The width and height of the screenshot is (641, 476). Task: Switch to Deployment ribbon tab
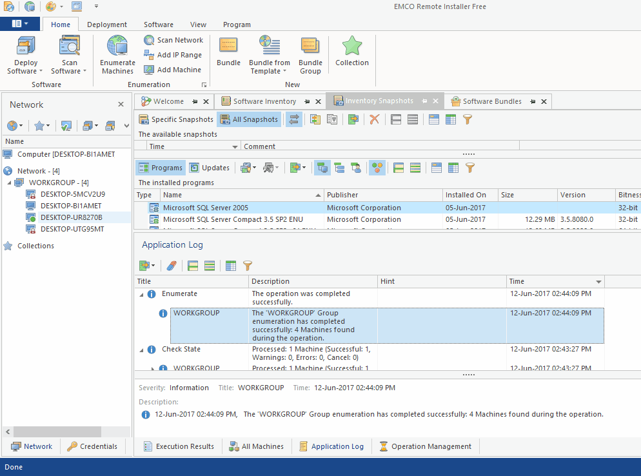[x=106, y=25]
